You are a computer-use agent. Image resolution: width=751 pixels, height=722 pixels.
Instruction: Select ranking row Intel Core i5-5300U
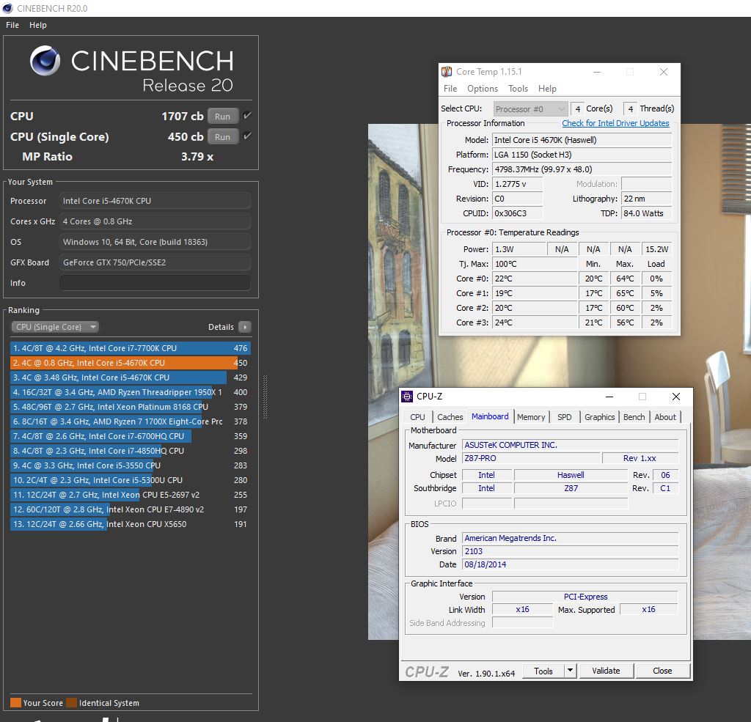(131, 480)
